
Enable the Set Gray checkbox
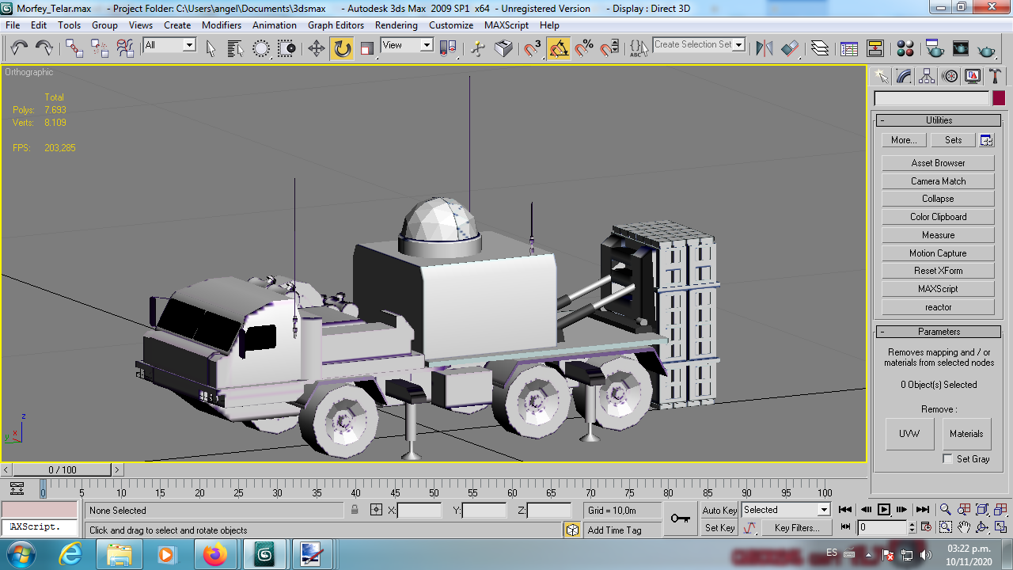tap(948, 459)
